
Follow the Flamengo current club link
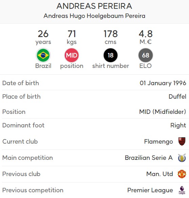(159, 142)
